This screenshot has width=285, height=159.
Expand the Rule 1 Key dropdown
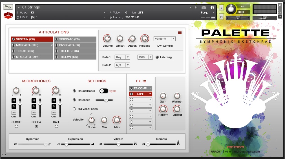tap(122, 57)
